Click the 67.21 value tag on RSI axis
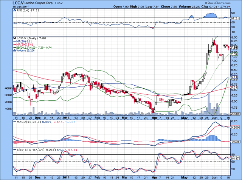 pos(235,18)
